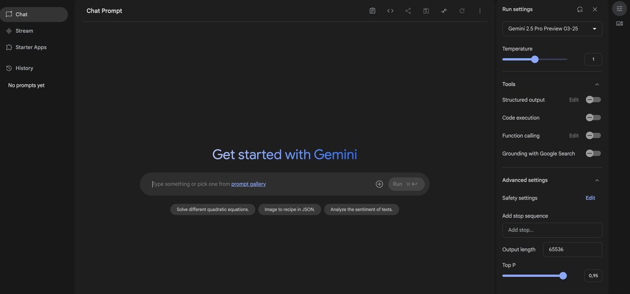Click the Chat Prompt title

point(104,10)
